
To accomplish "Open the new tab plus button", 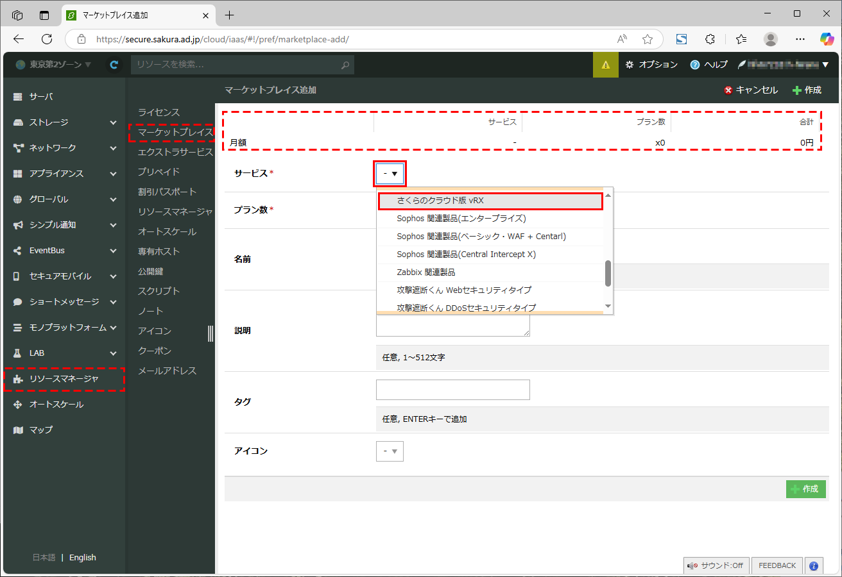I will coord(230,15).
